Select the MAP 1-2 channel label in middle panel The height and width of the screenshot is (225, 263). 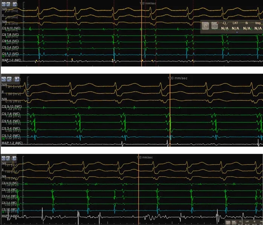12,143
